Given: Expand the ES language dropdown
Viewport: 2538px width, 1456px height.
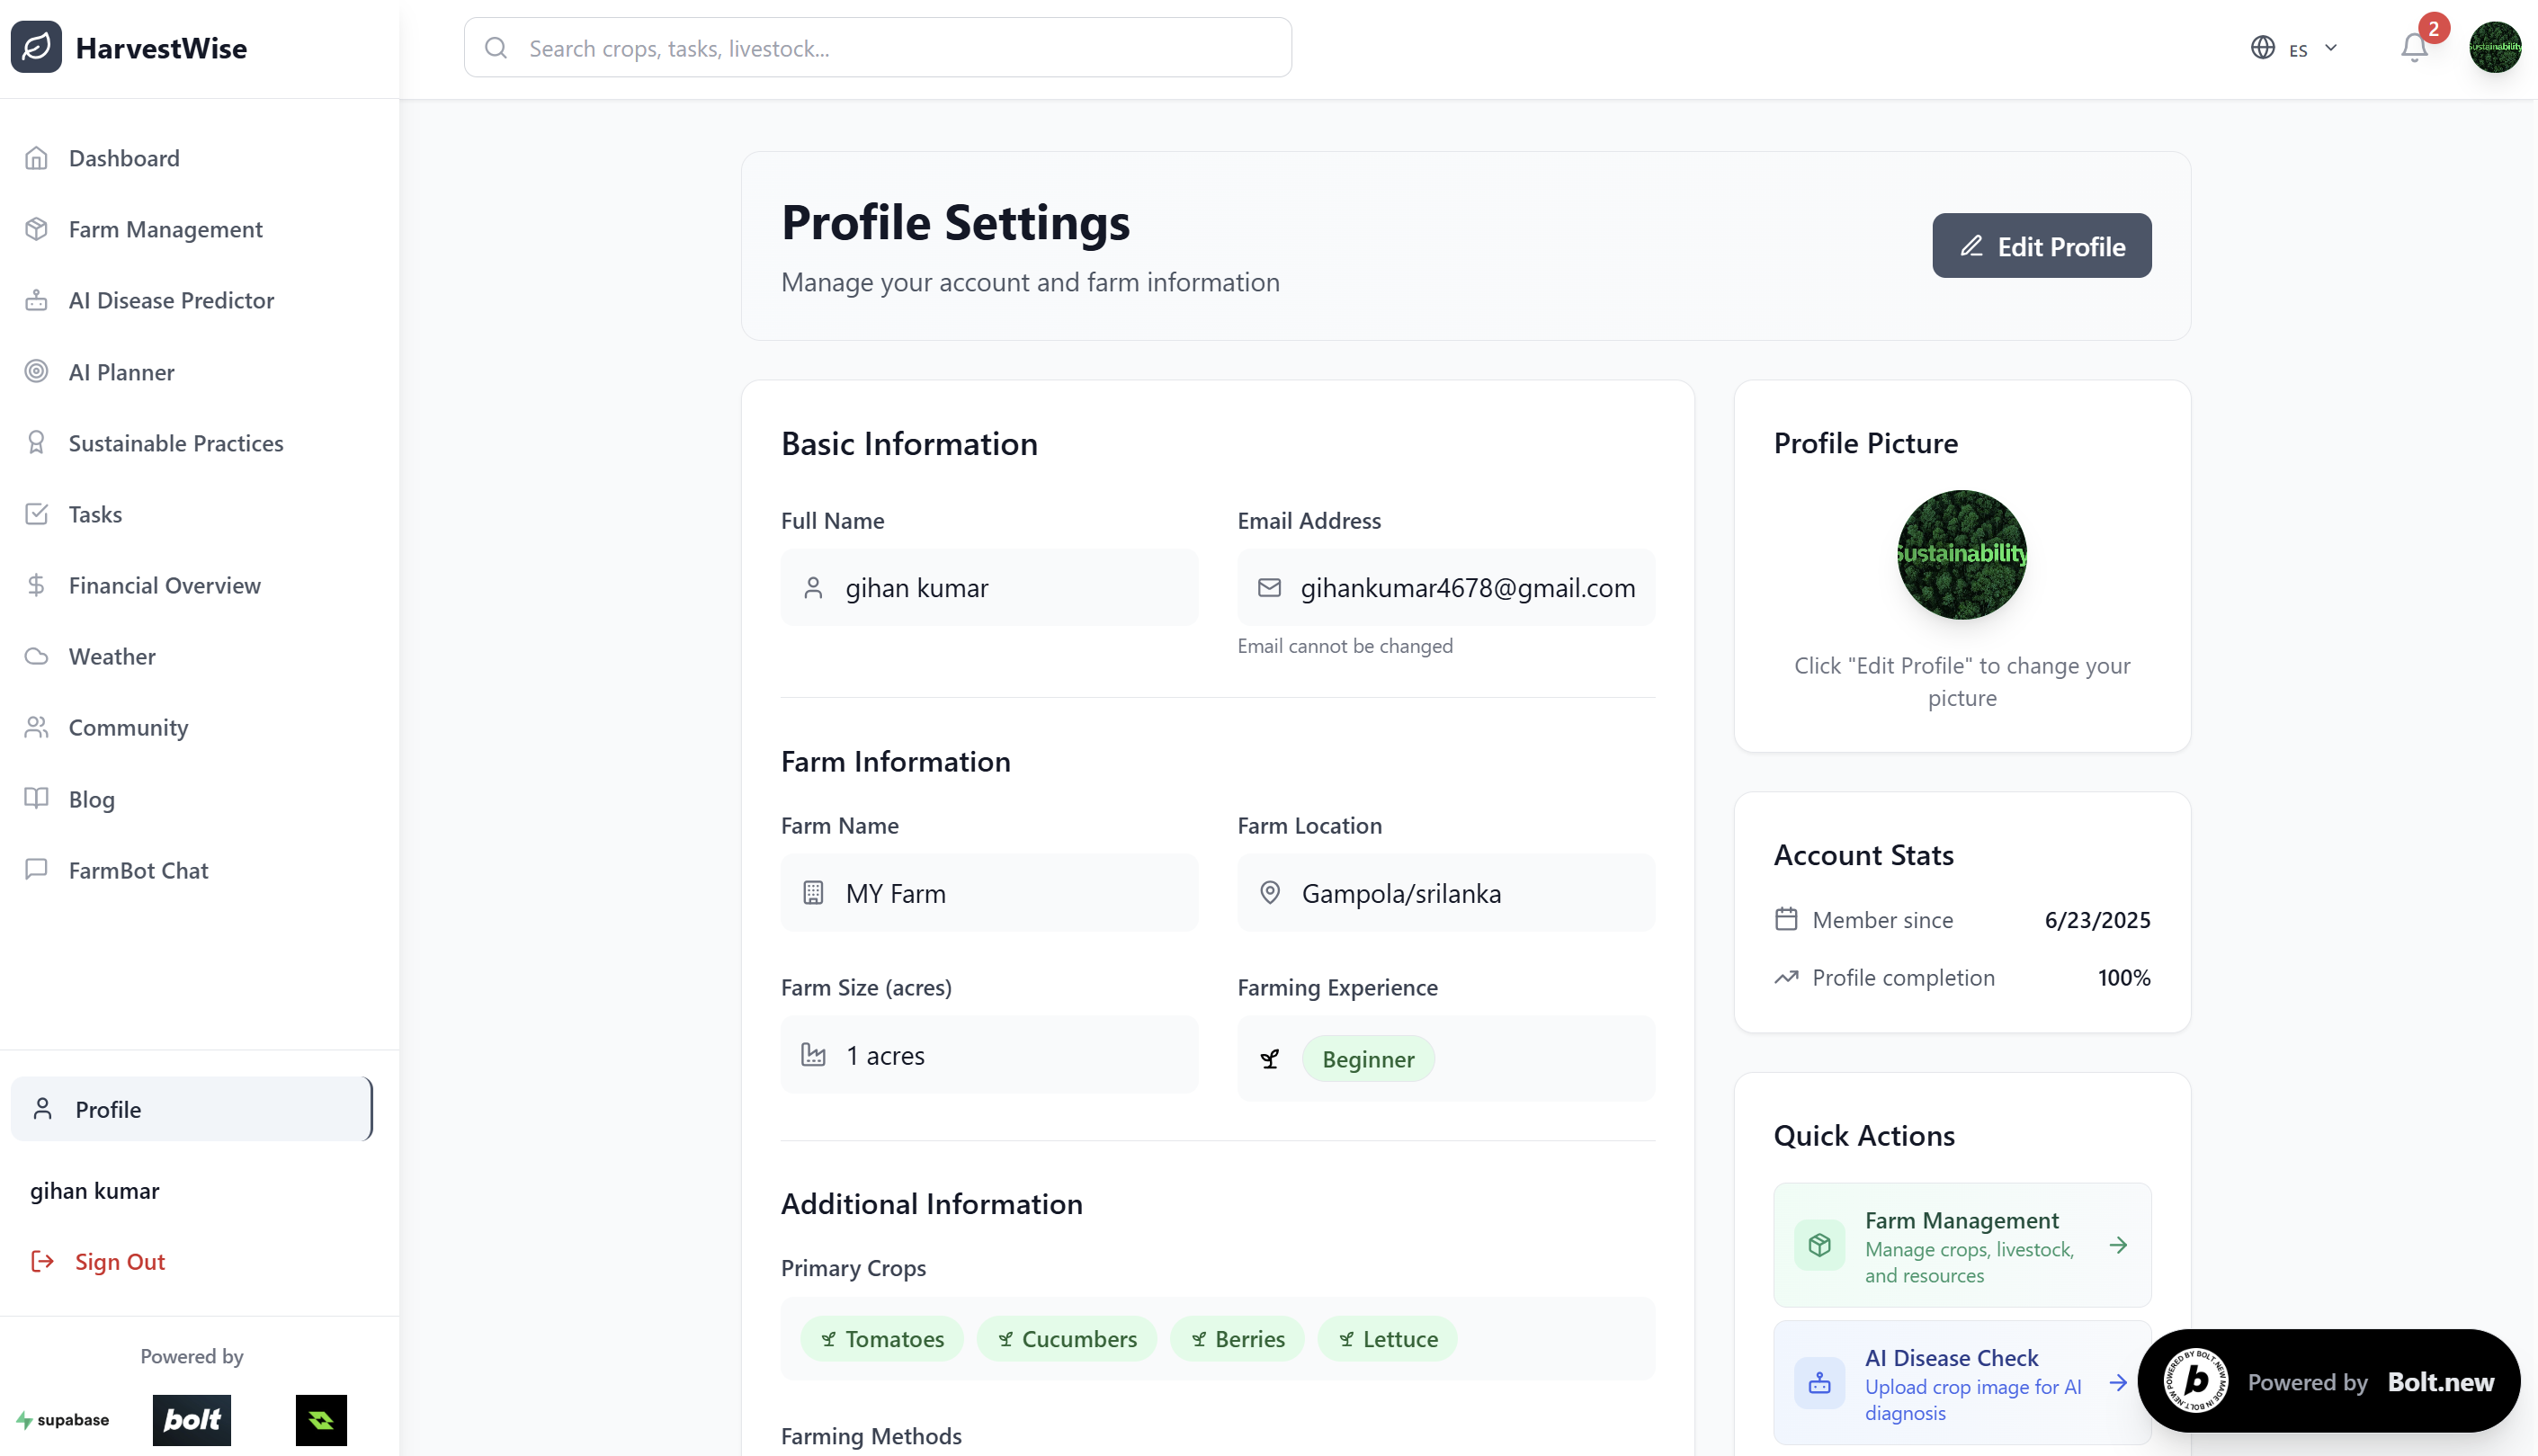Looking at the screenshot, I should coord(2331,47).
